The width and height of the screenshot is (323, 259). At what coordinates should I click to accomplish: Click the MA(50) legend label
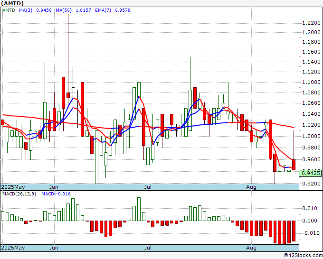pyautogui.click(x=64, y=10)
